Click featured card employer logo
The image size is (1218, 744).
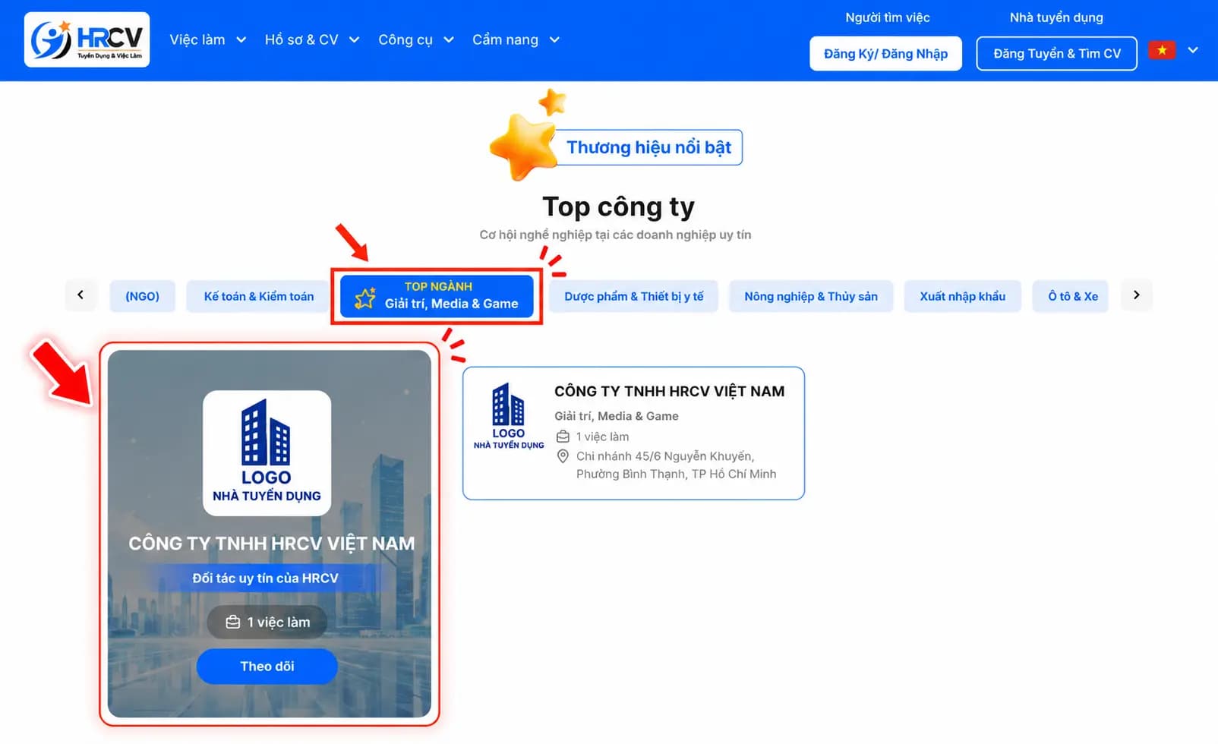point(267,453)
